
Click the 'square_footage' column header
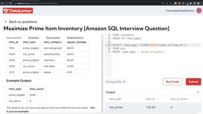coord(76,42)
